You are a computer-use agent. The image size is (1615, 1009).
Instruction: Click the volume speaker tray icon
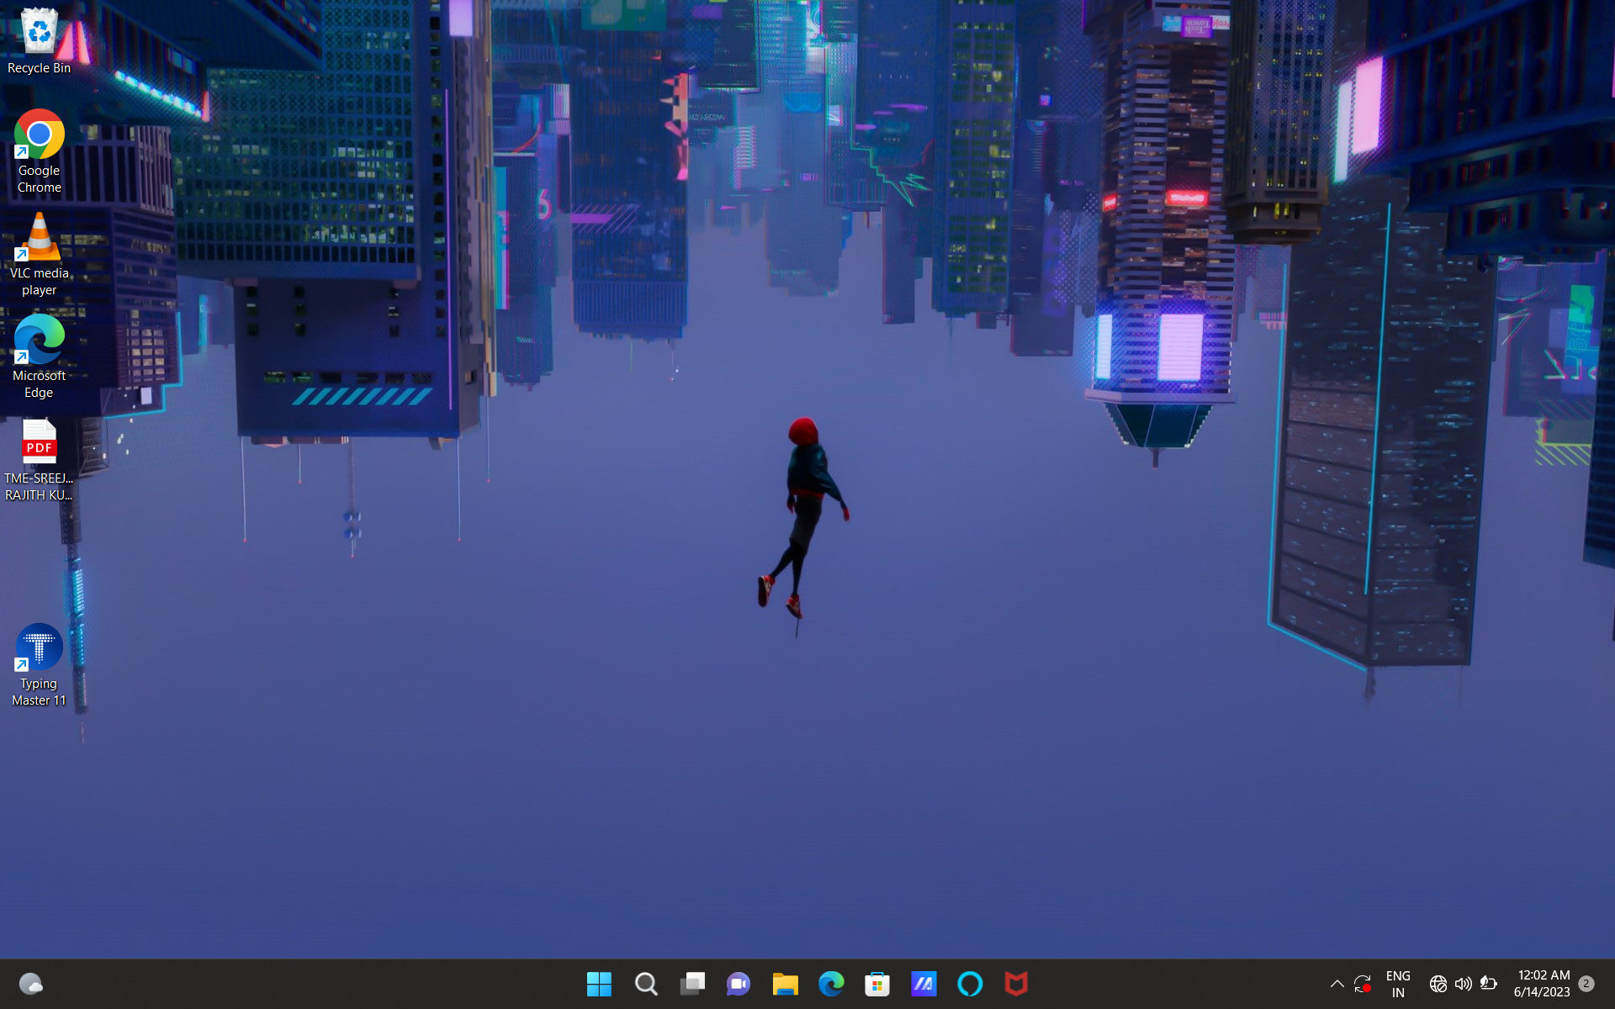1464,984
